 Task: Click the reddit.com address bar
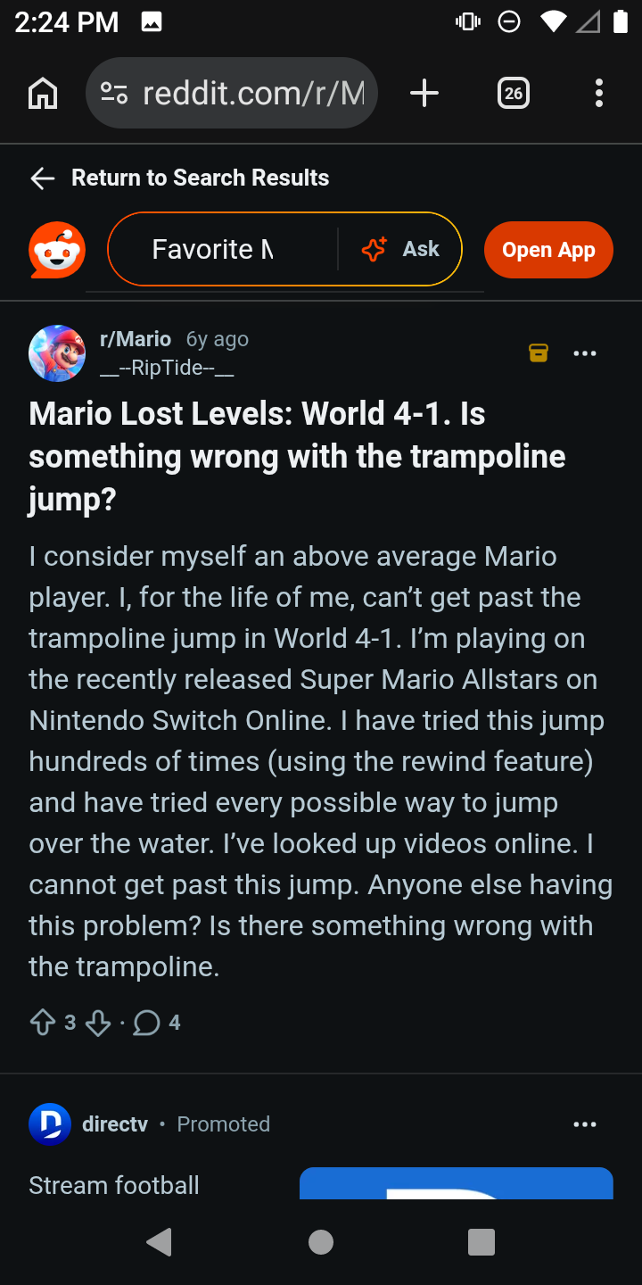232,93
